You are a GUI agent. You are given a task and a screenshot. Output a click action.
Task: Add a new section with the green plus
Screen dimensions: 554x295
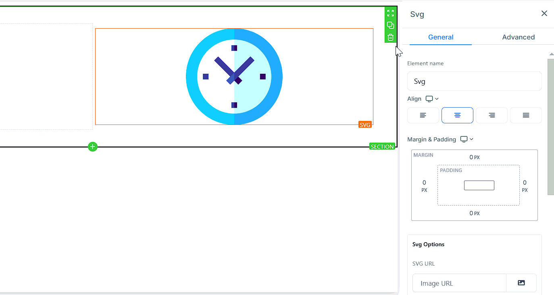[x=93, y=147]
